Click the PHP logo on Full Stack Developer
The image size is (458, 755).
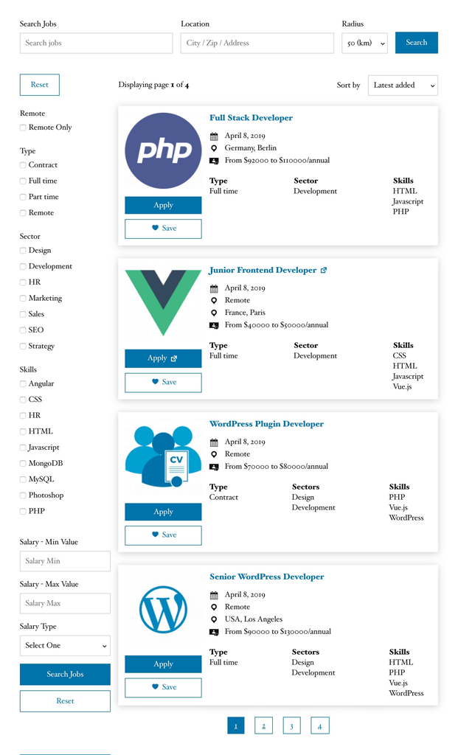(162, 150)
